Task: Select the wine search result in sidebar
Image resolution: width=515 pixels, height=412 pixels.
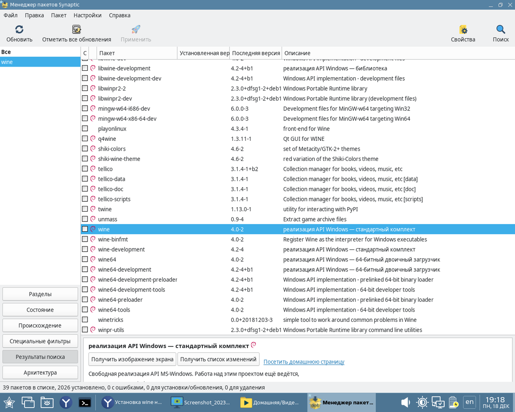Action: pos(40,62)
